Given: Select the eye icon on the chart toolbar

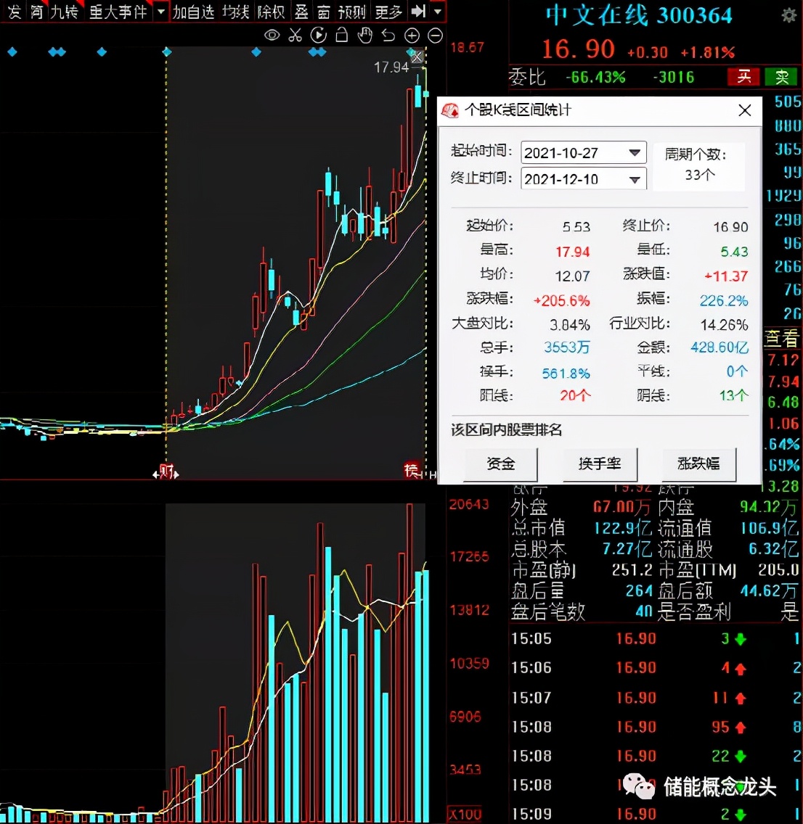Looking at the screenshot, I should click(x=272, y=35).
